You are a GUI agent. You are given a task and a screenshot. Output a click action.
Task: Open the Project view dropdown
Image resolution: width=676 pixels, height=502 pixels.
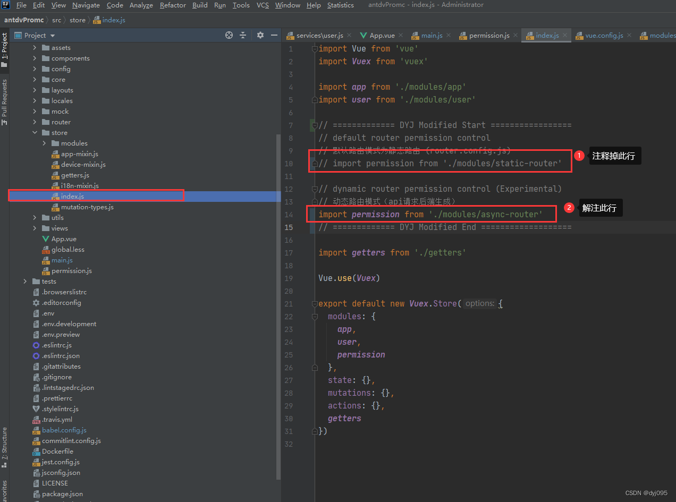tap(52, 36)
